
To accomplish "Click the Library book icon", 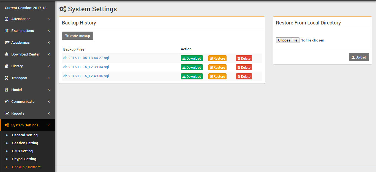I will pyautogui.click(x=7, y=66).
